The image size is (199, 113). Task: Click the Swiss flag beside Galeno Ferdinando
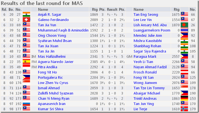click(x=26, y=20)
